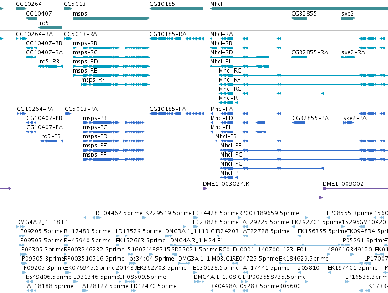Select protein MhcI-PA
388x293 pixels.
point(299,114)
